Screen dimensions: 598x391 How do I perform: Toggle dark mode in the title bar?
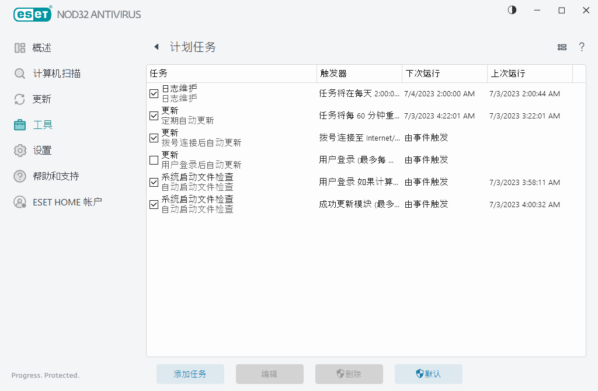[512, 10]
